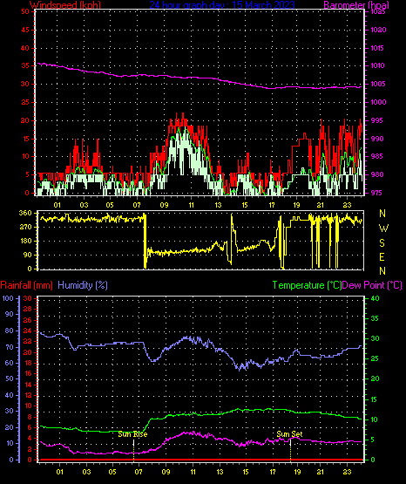This screenshot has width=406, height=484.
Task: Click the 100 value on humidity axis
Action: click(x=8, y=298)
